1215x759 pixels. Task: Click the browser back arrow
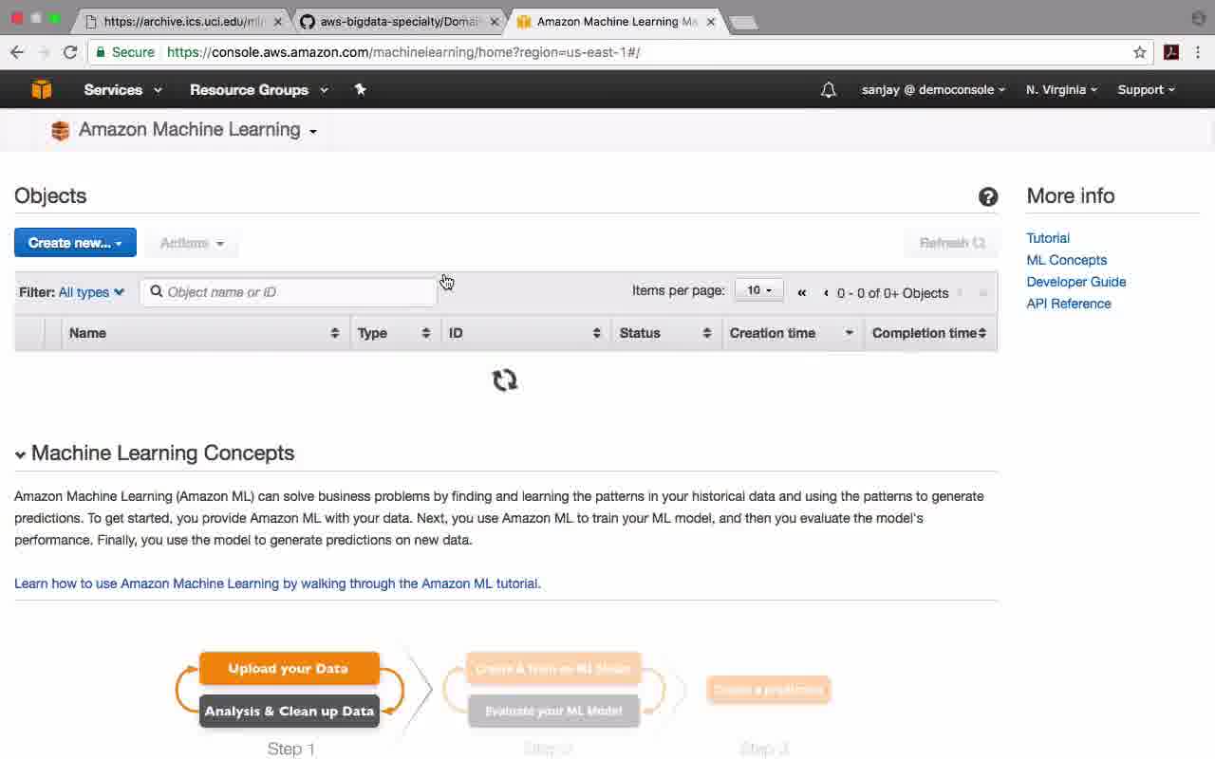coord(17,52)
